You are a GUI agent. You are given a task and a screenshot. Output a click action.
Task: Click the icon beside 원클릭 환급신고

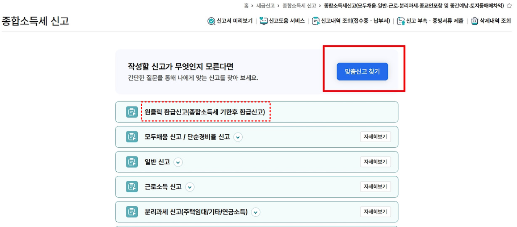coord(132,112)
